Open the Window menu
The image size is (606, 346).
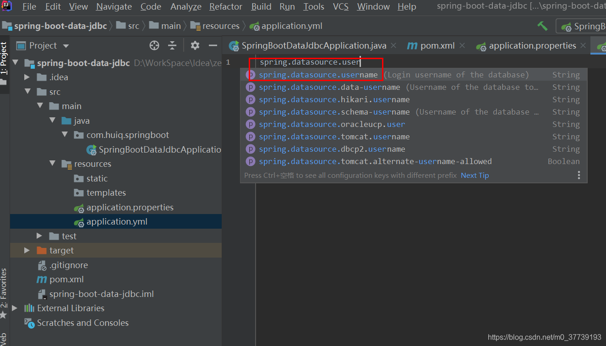pyautogui.click(x=374, y=6)
